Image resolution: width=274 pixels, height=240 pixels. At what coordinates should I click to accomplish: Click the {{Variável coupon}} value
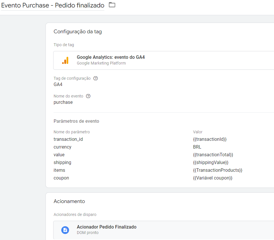pos(213,178)
